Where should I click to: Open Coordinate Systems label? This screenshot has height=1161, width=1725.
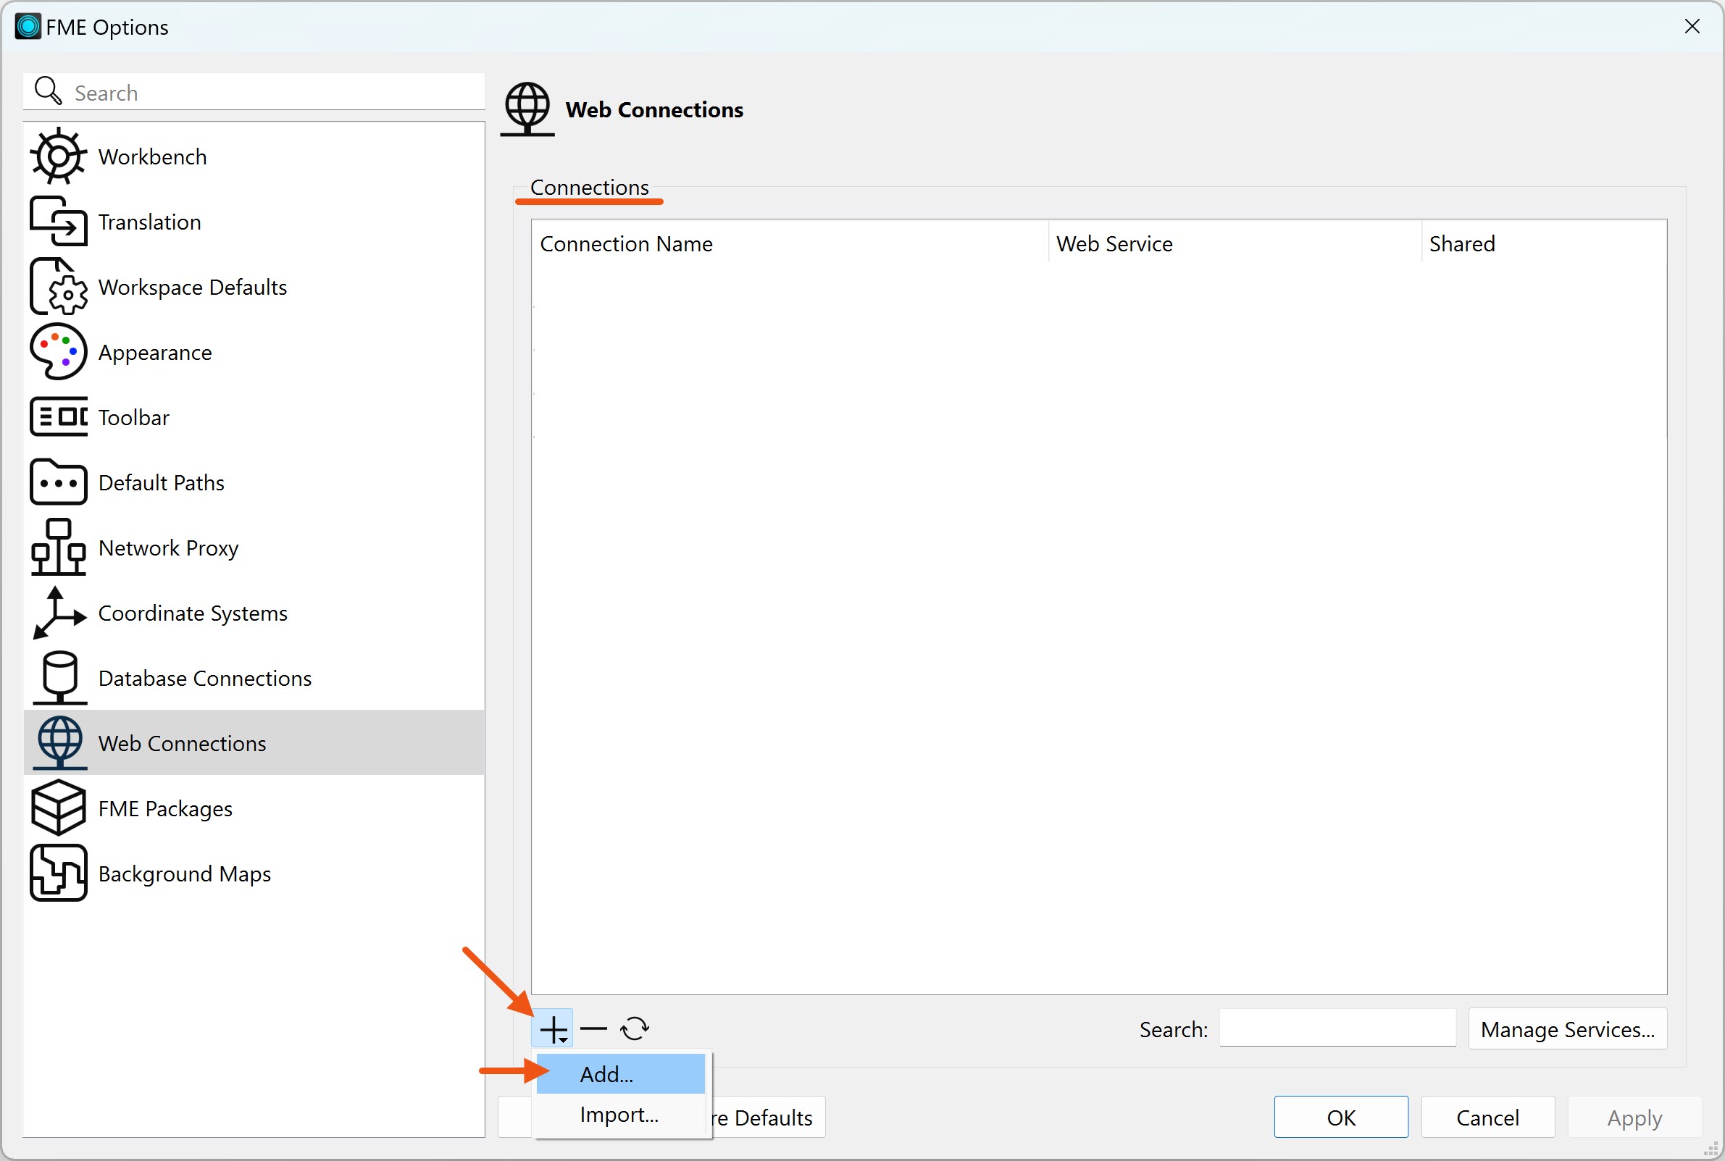pos(193,613)
